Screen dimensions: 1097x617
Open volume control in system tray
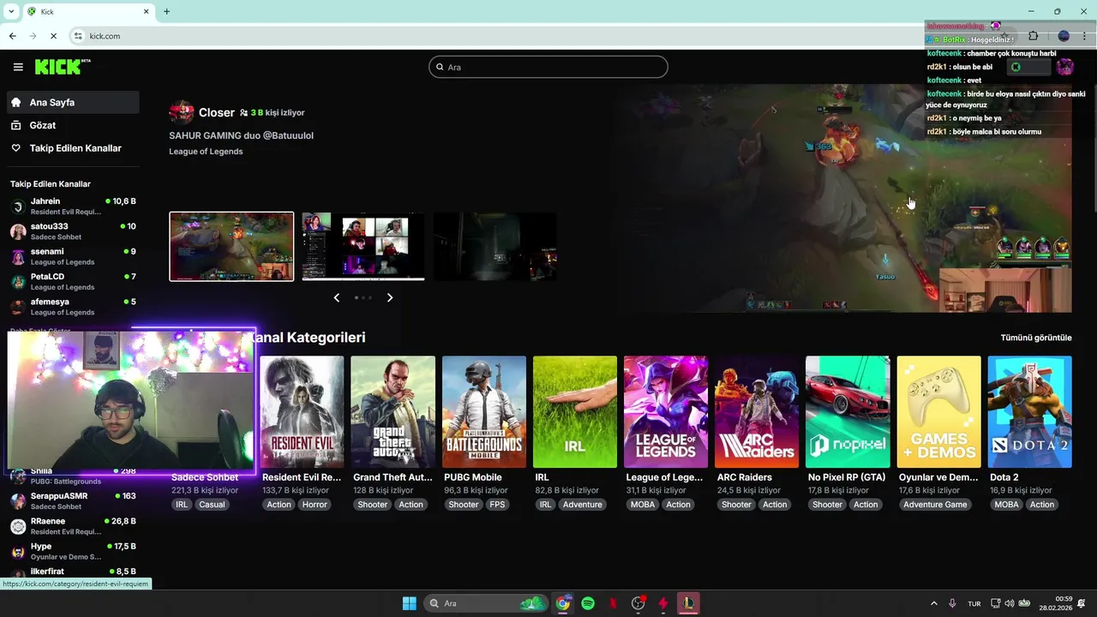coord(1009,603)
